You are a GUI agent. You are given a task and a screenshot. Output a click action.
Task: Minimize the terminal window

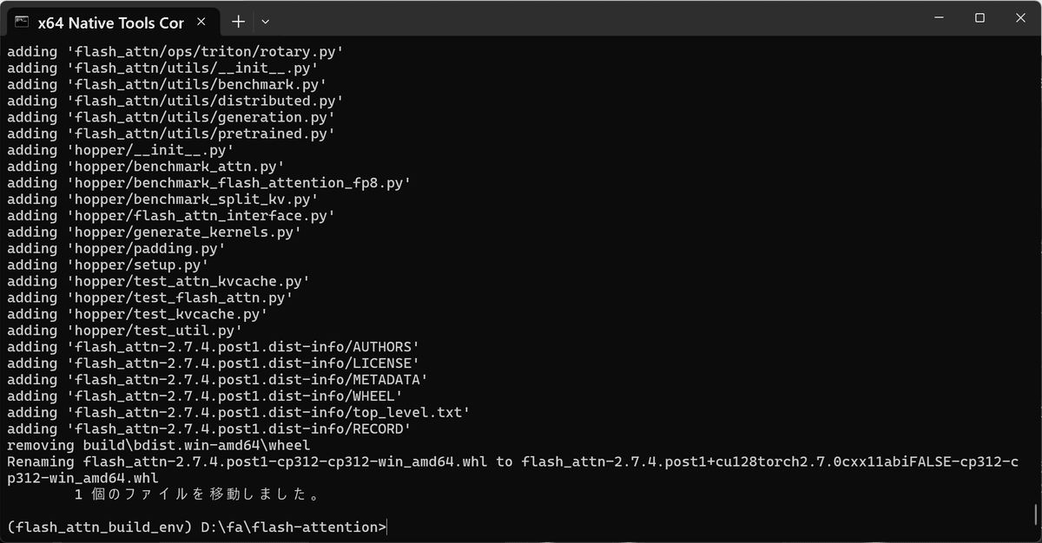click(939, 18)
